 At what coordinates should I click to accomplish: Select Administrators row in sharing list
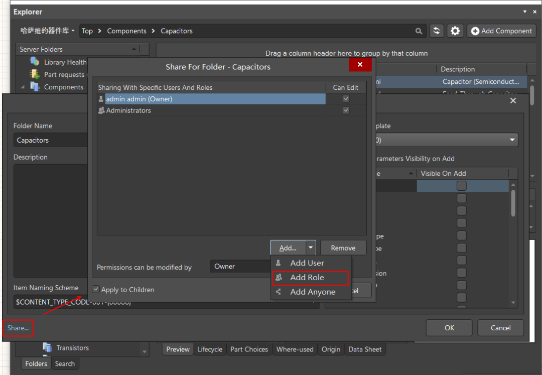212,110
